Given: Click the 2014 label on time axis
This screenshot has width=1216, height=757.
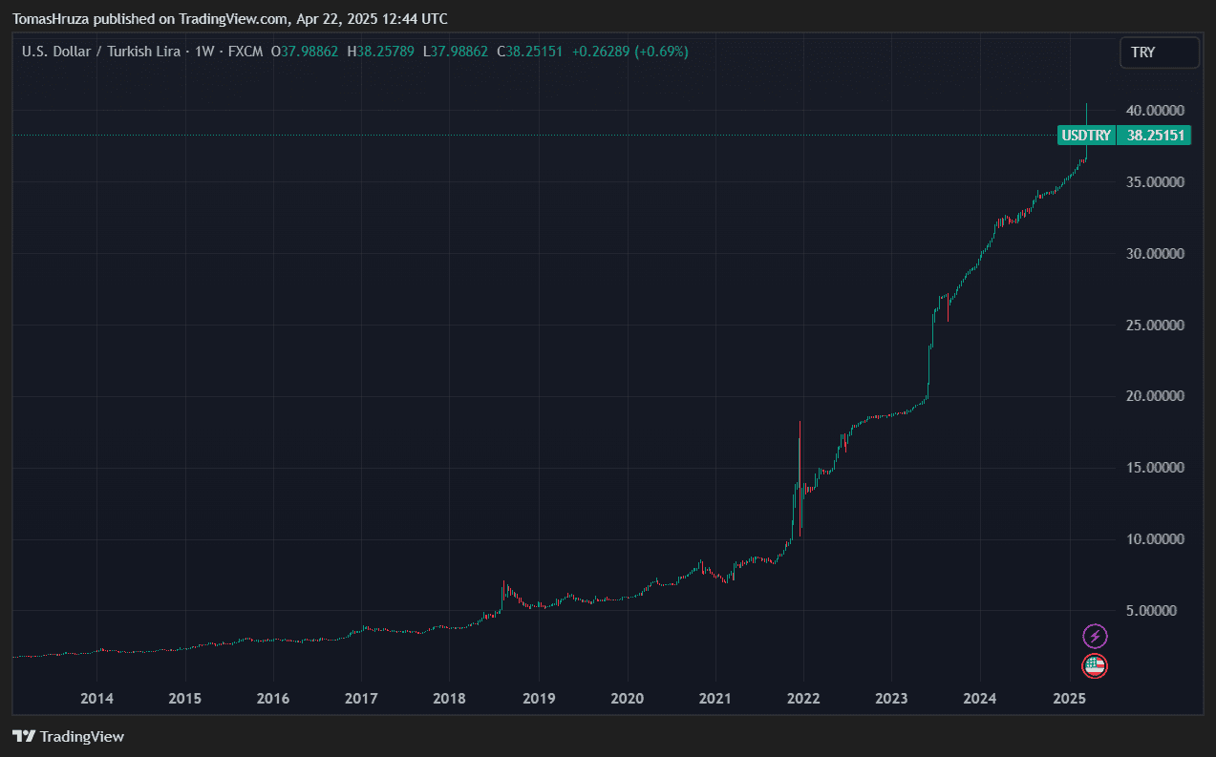Looking at the screenshot, I should (x=96, y=699).
